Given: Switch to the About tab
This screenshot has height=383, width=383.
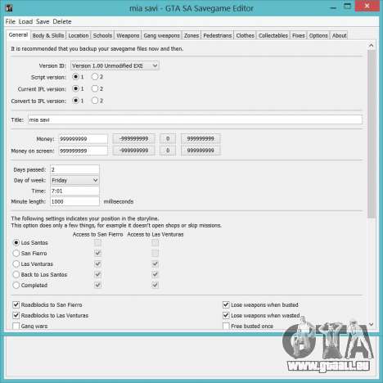Looking at the screenshot, I should [x=339, y=35].
